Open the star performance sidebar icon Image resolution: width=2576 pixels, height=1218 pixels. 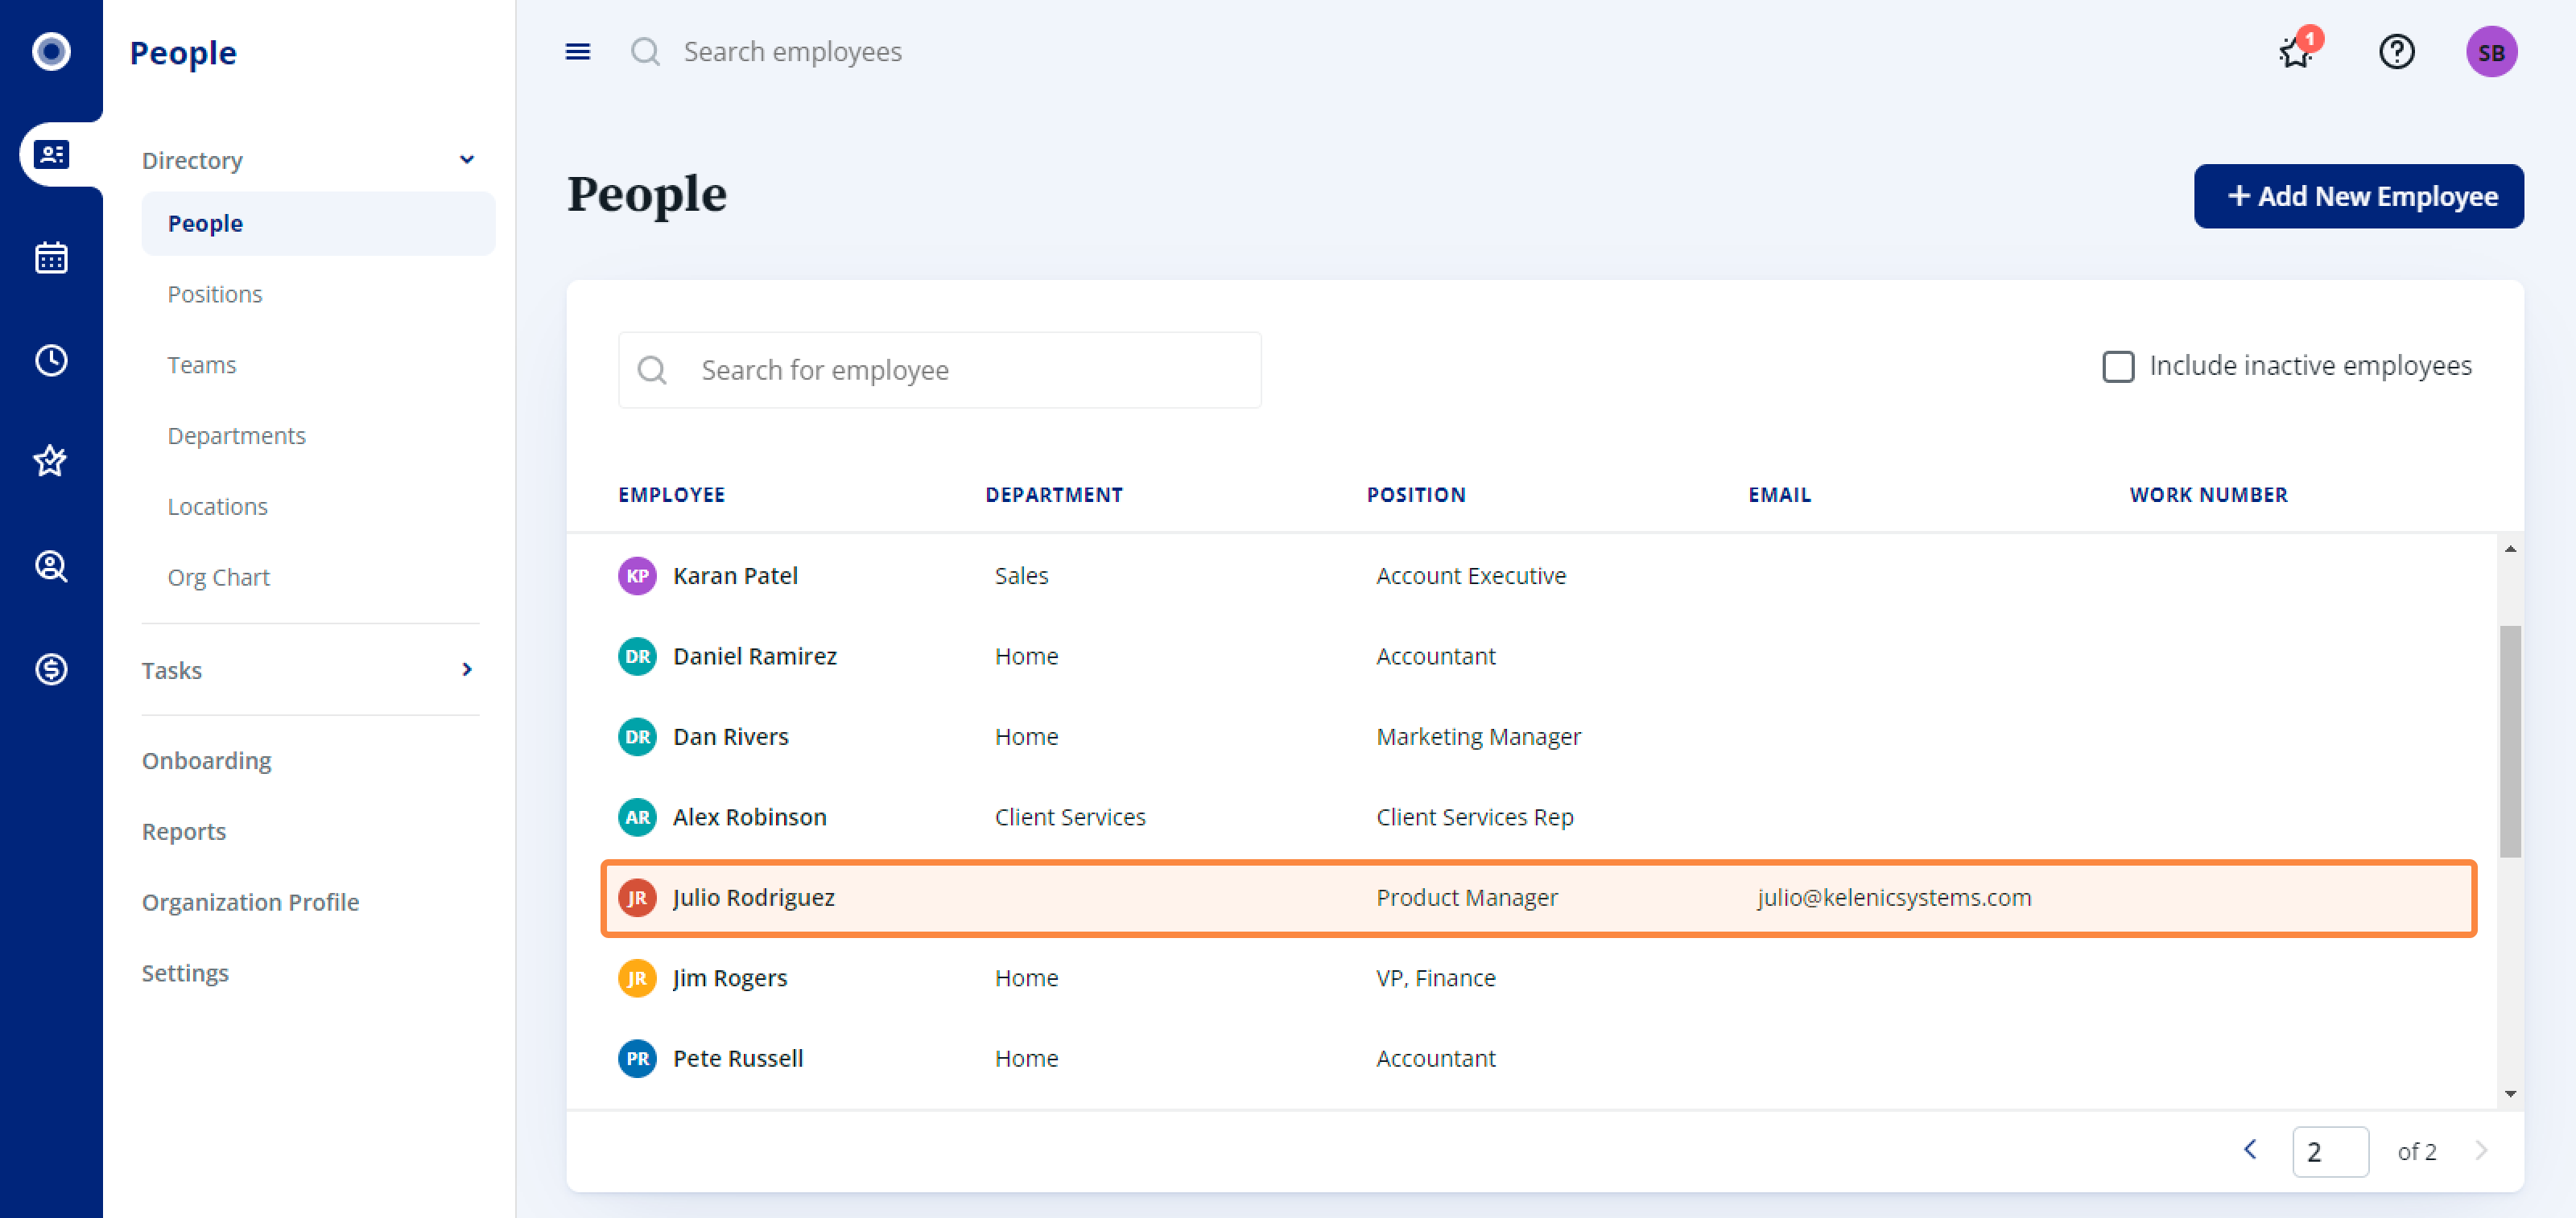51,462
